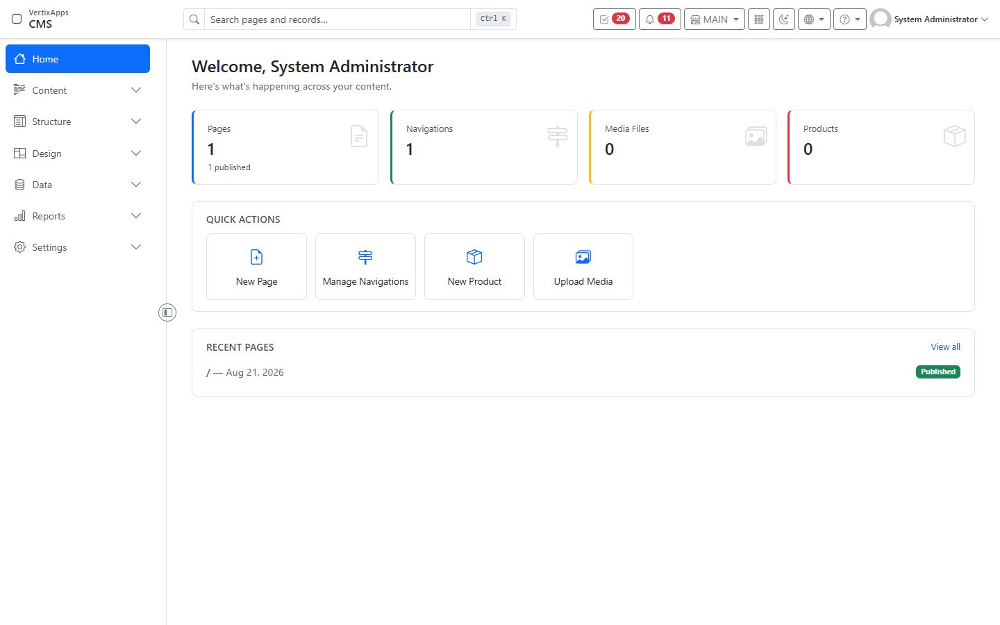The image size is (1000, 625).
Task: Click the Ctrl K shortcut hint
Action: click(x=493, y=19)
